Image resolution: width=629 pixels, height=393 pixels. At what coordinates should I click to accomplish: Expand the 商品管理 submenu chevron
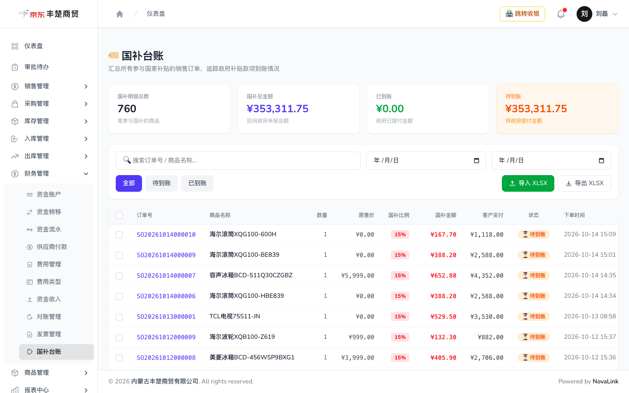click(86, 373)
